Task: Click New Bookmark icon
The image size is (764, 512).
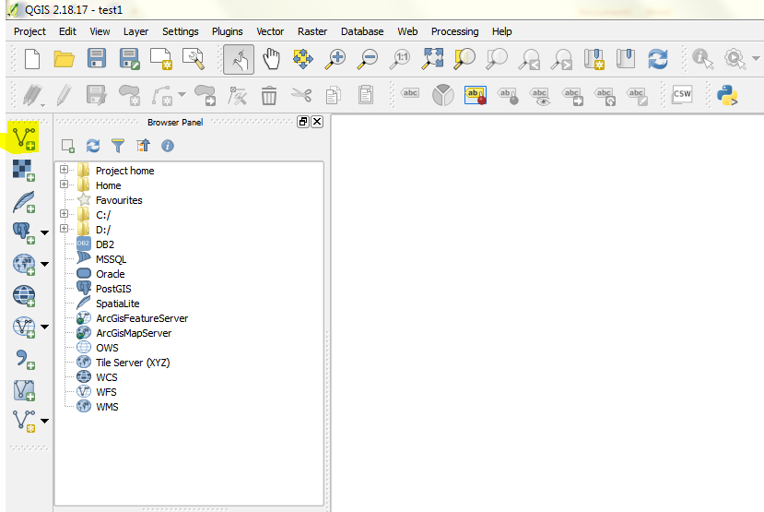Action: pos(594,59)
